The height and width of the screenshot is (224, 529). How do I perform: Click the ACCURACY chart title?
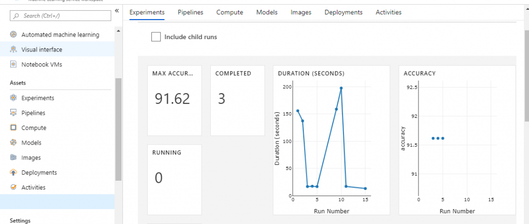tap(419, 73)
